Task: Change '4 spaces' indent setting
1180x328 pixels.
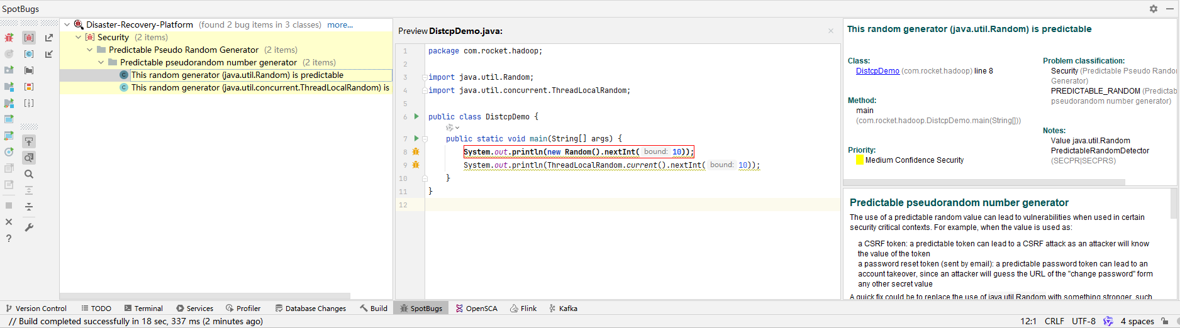Action: pos(1137,321)
